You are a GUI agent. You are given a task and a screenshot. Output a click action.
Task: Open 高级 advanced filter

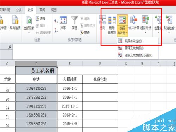[x=85, y=32]
